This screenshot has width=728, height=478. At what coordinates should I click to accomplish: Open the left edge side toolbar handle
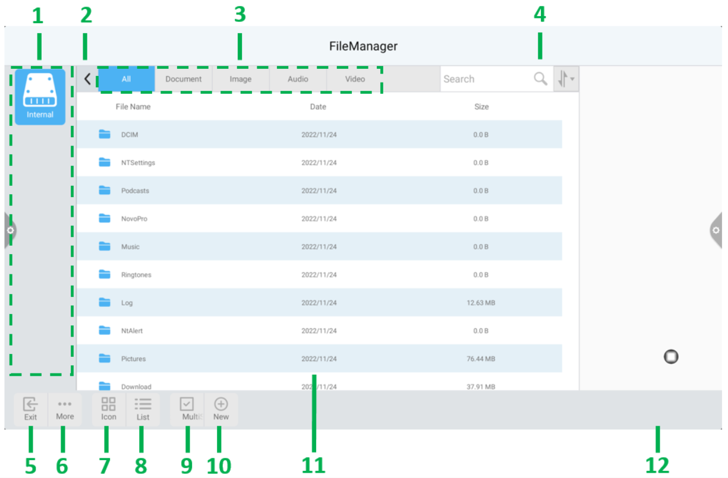10,230
